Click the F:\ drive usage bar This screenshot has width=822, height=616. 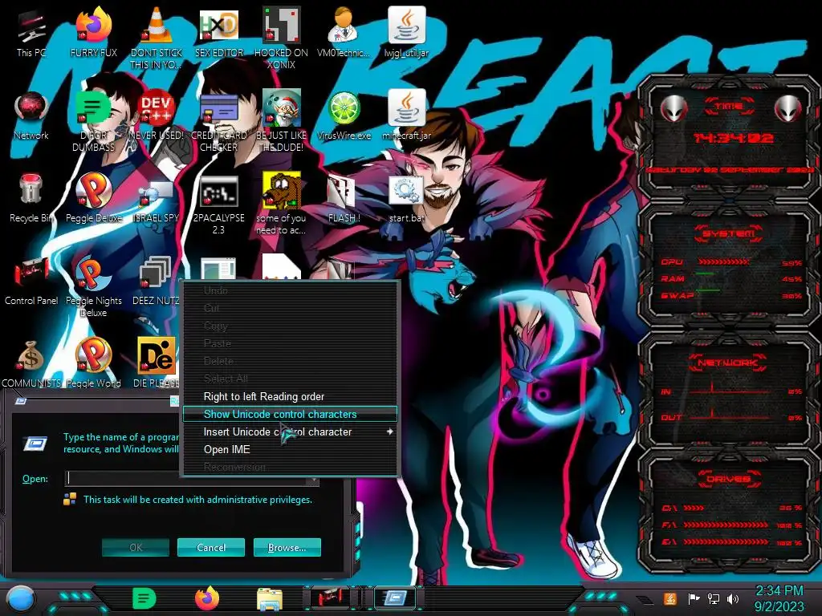click(x=726, y=525)
